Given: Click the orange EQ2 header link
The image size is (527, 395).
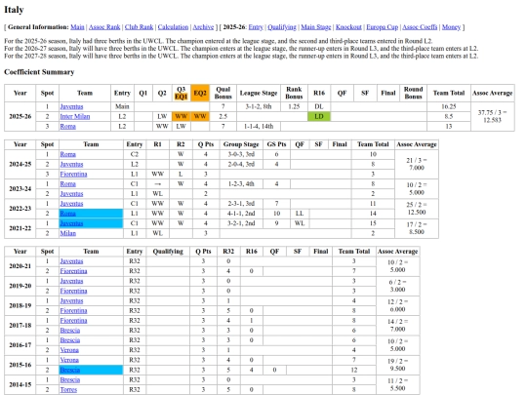Looking at the screenshot, I should point(200,93).
